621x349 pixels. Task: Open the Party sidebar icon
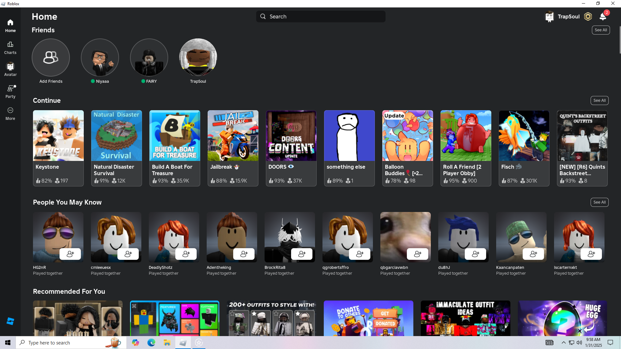(10, 91)
